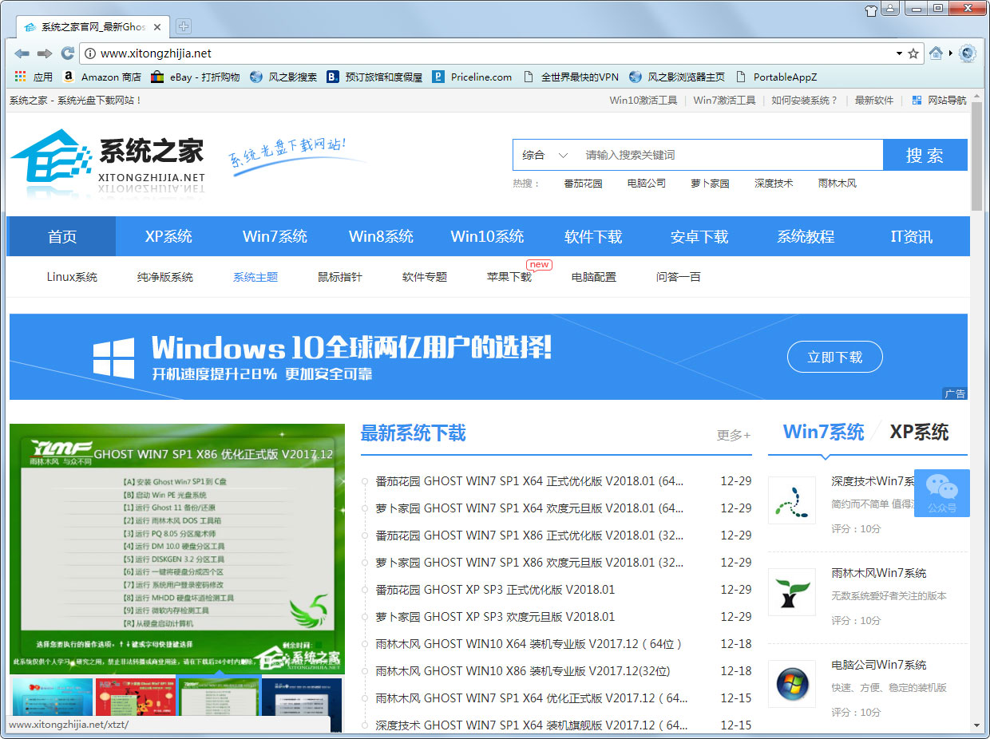The height and width of the screenshot is (739, 990).
Task: Open the 苹果下载 sub-navigation link
Action: [x=509, y=277]
